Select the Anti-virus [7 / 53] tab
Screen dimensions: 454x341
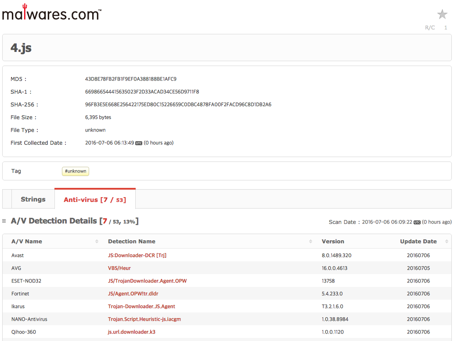[95, 199]
